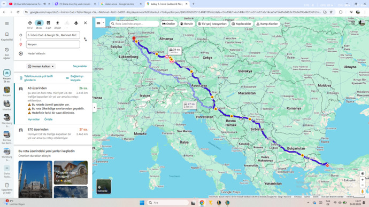
Task: Open the Würzburg recent item in sidebar
Action: coord(7,154)
